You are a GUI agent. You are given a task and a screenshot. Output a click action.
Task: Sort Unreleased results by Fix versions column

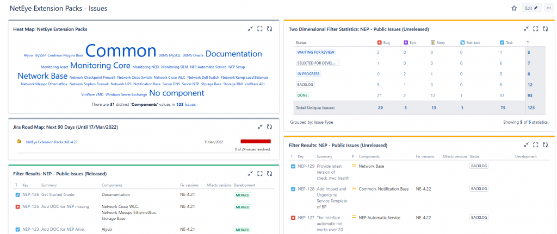[x=425, y=156]
